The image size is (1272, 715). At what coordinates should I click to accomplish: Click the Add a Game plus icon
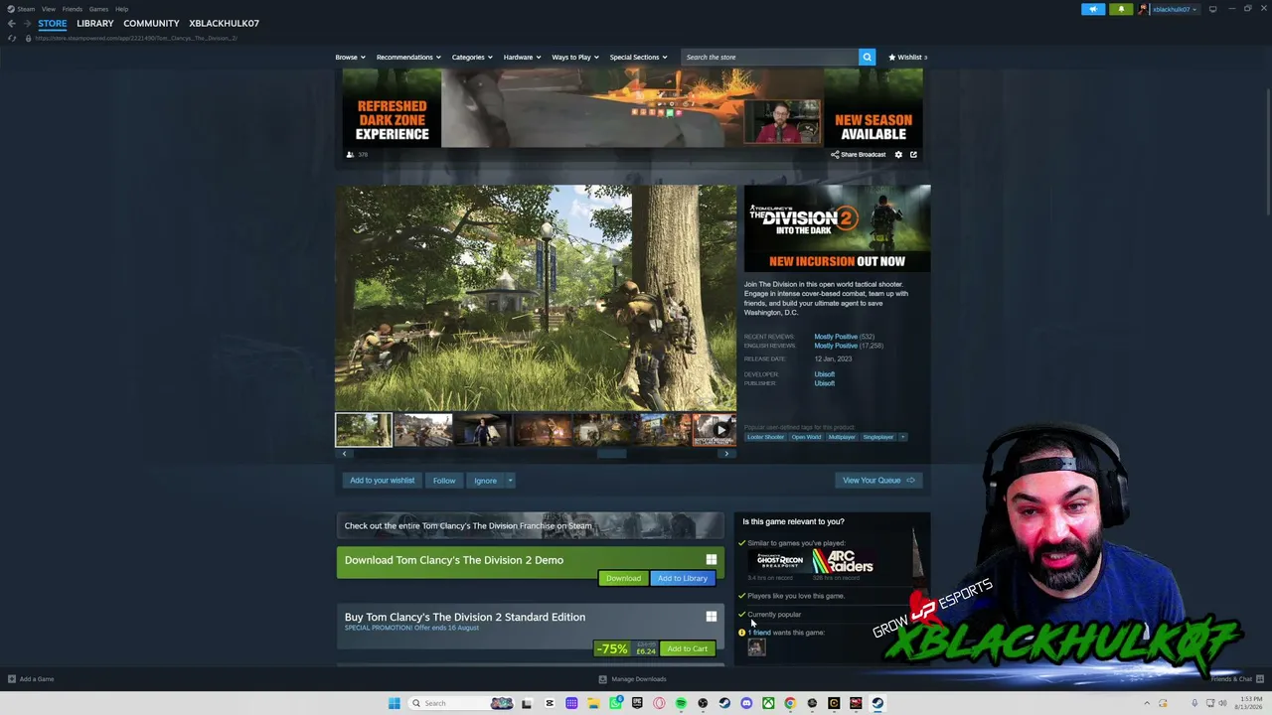[12, 679]
